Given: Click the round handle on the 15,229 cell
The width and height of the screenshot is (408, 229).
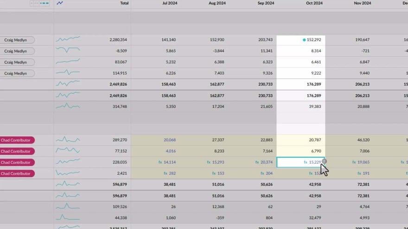Looking at the screenshot, I should pos(324,161).
